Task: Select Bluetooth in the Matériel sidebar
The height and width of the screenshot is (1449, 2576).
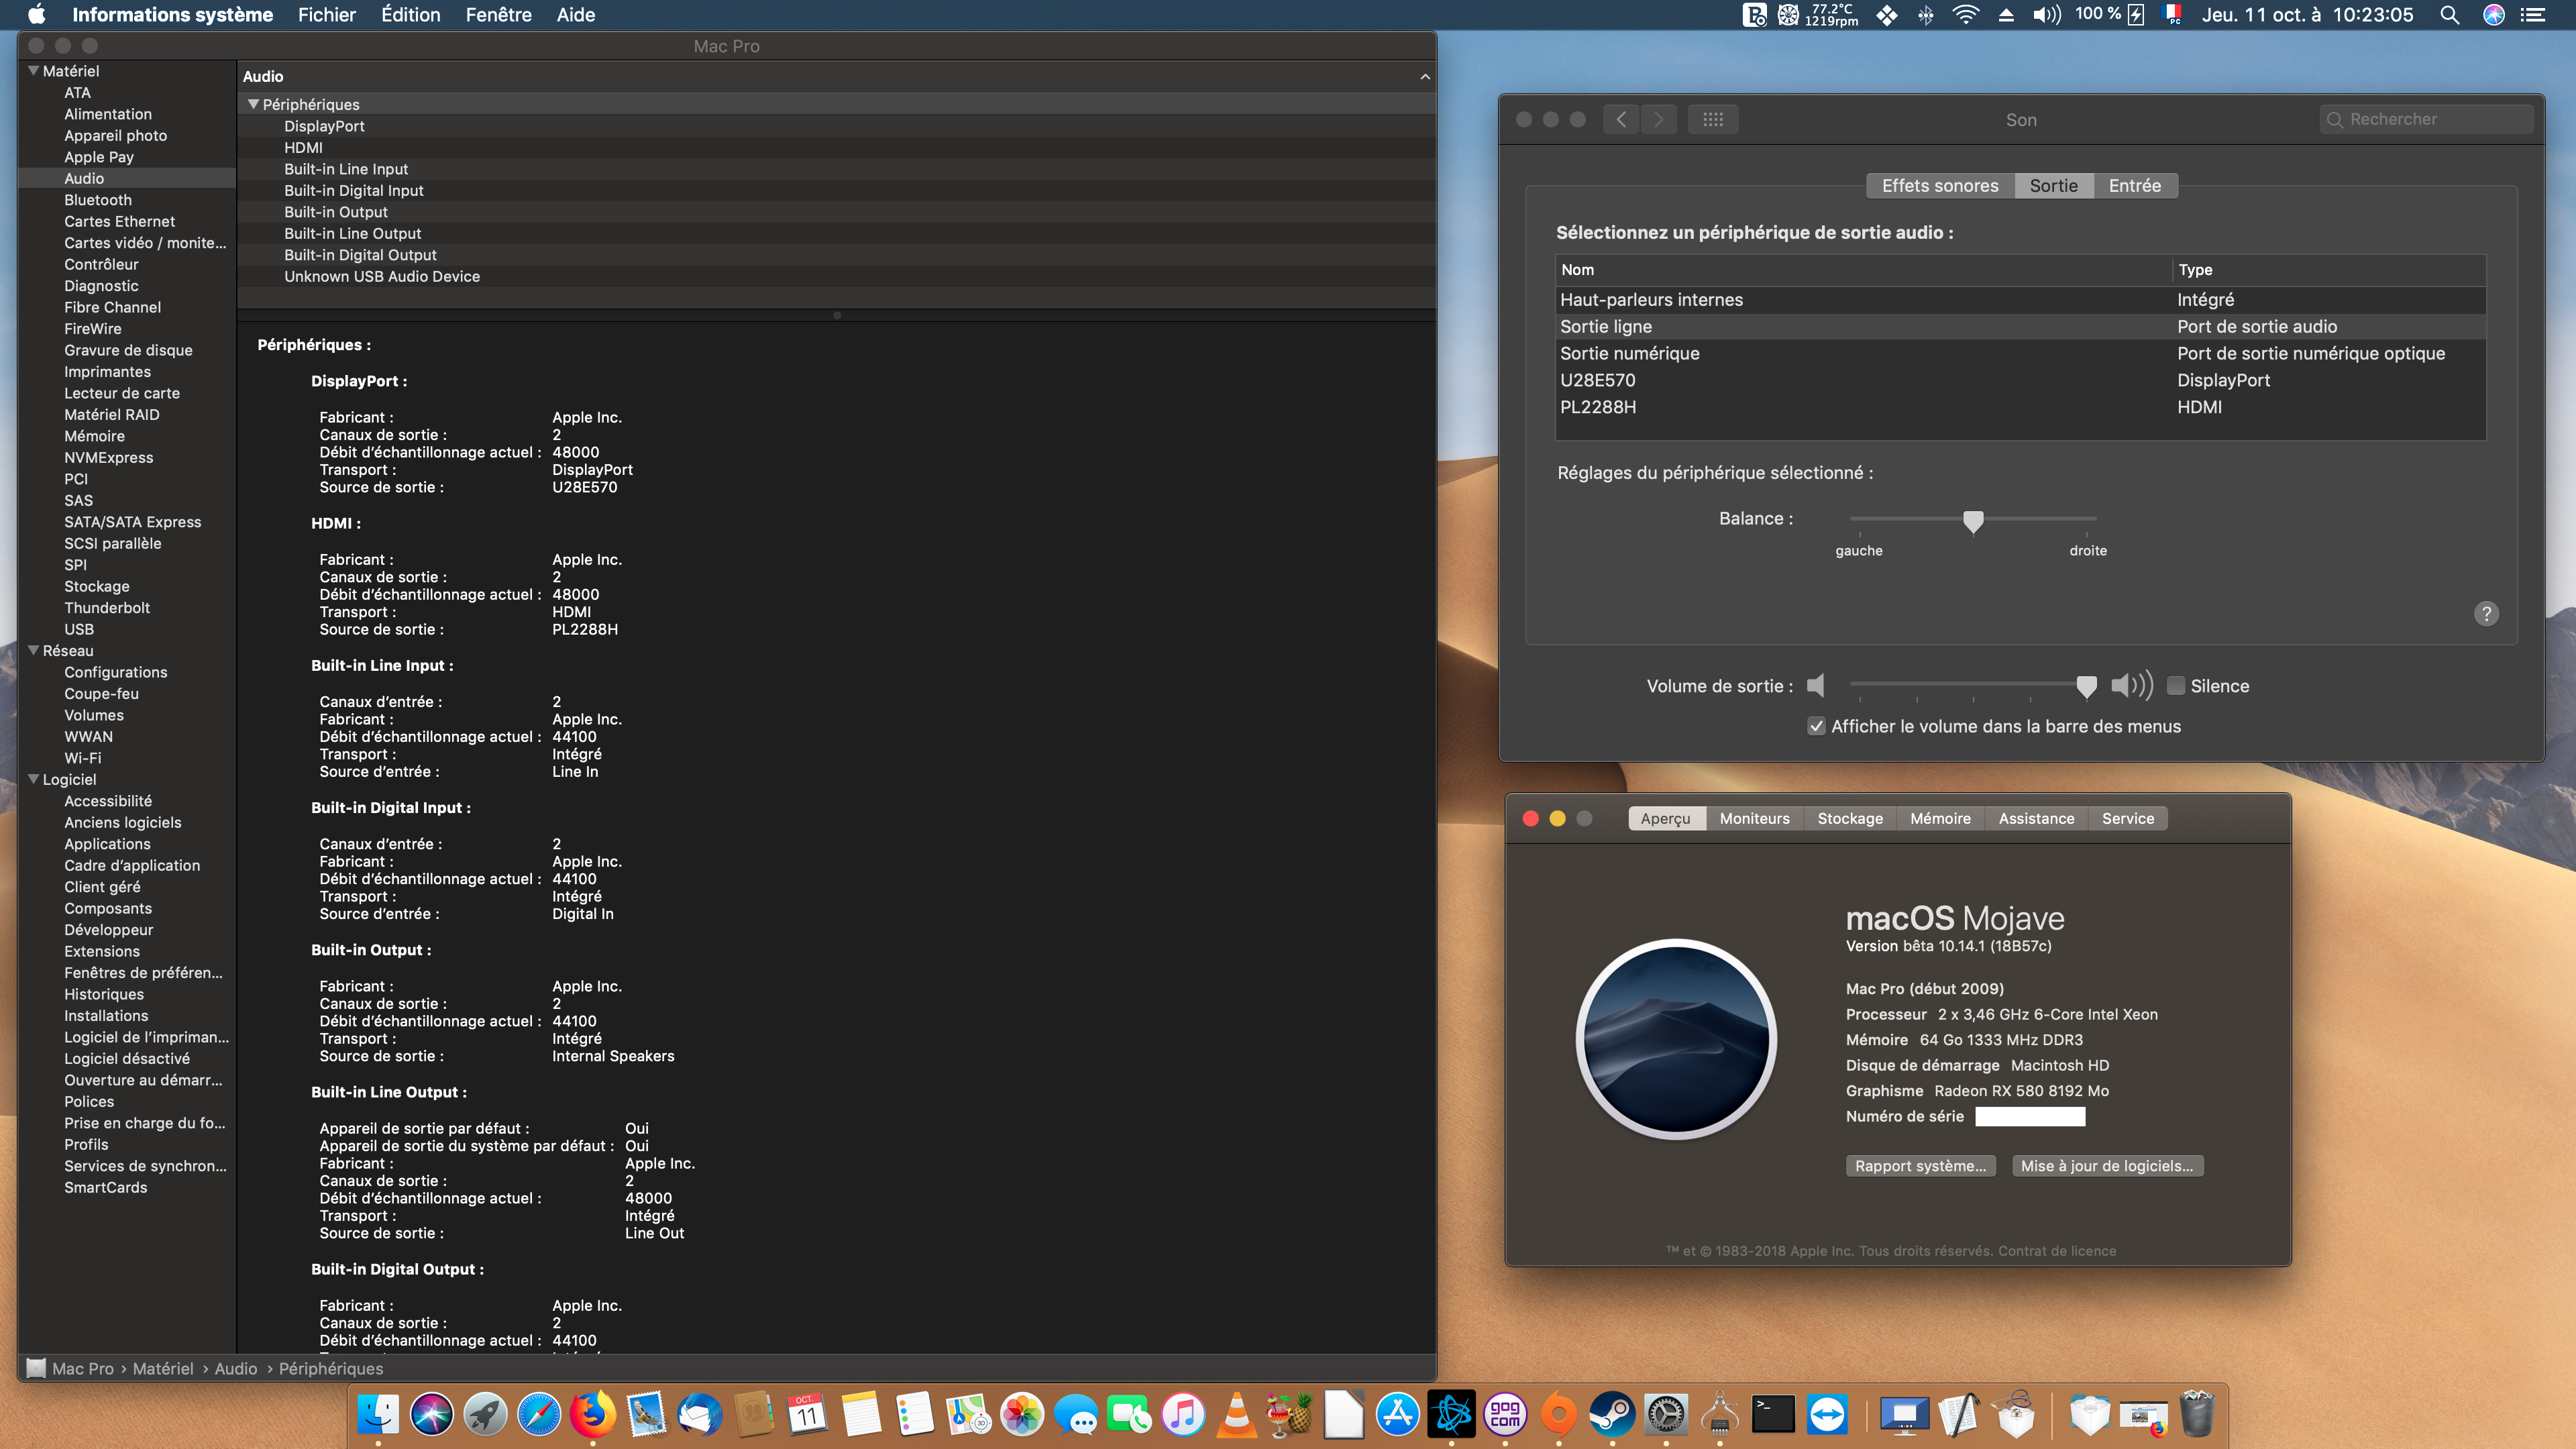Action: point(98,200)
